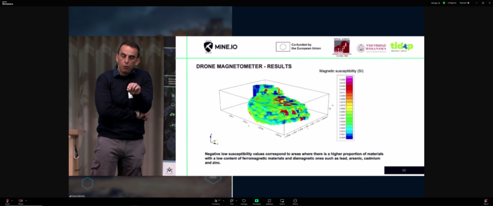The height and width of the screenshot is (206, 493).
Task: Open the Więcej more options icon
Action: [295, 200]
